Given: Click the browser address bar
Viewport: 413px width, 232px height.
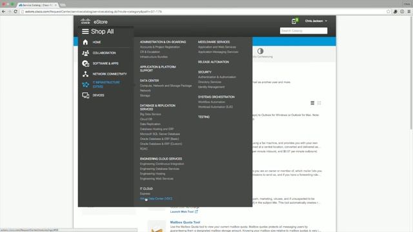Looking at the screenshot, I should click(x=203, y=12).
